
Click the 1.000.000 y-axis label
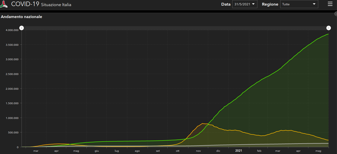point(12,118)
